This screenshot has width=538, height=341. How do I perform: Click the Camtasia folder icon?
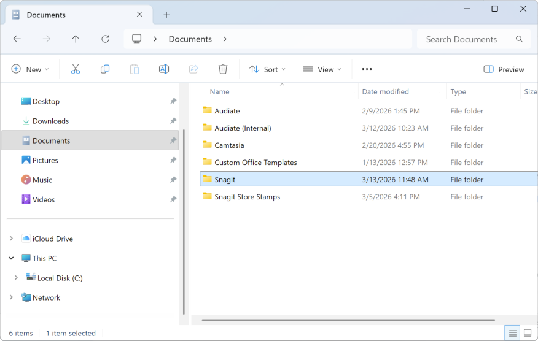[207, 145]
